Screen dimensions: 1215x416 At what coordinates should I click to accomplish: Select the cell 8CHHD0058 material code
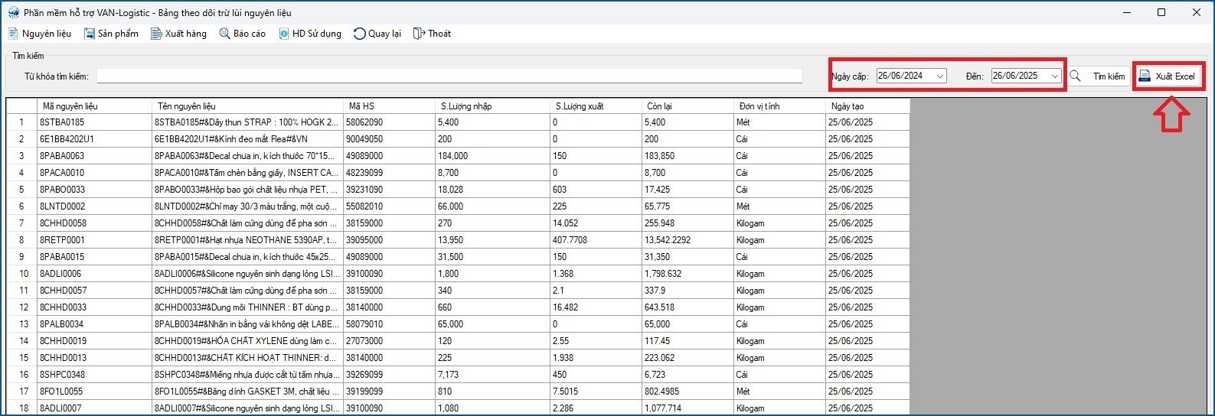(x=95, y=223)
